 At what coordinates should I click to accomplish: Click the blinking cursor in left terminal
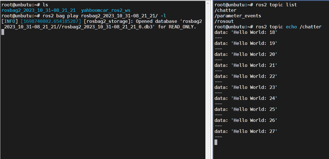tap(3, 32)
